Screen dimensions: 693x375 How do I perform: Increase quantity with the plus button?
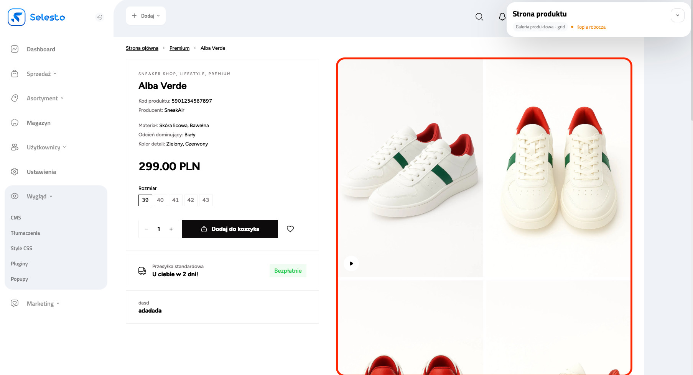pos(171,229)
